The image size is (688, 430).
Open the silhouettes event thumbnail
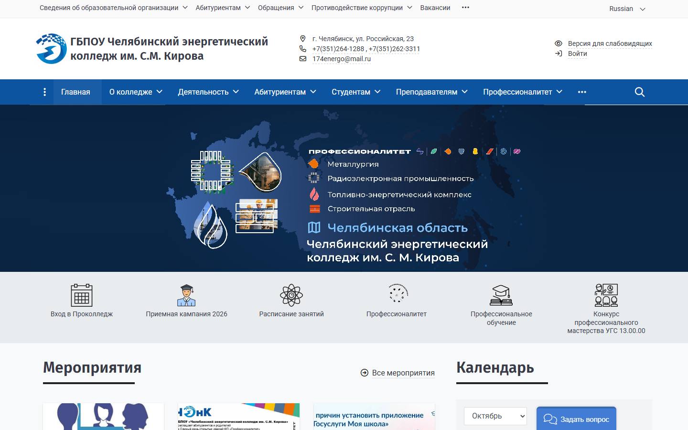(x=103, y=417)
